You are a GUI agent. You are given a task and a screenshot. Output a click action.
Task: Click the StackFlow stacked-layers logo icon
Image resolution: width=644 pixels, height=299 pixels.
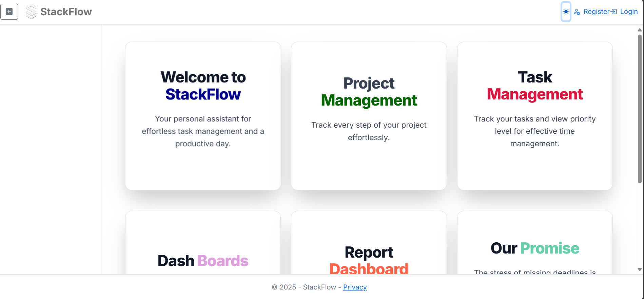(31, 12)
